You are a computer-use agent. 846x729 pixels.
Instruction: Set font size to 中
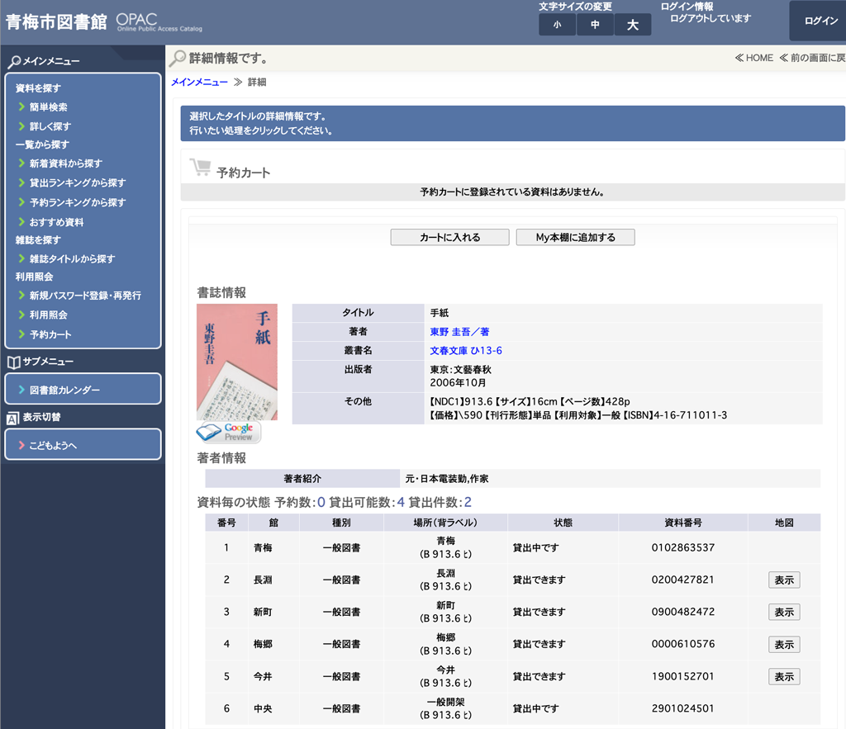click(x=595, y=25)
